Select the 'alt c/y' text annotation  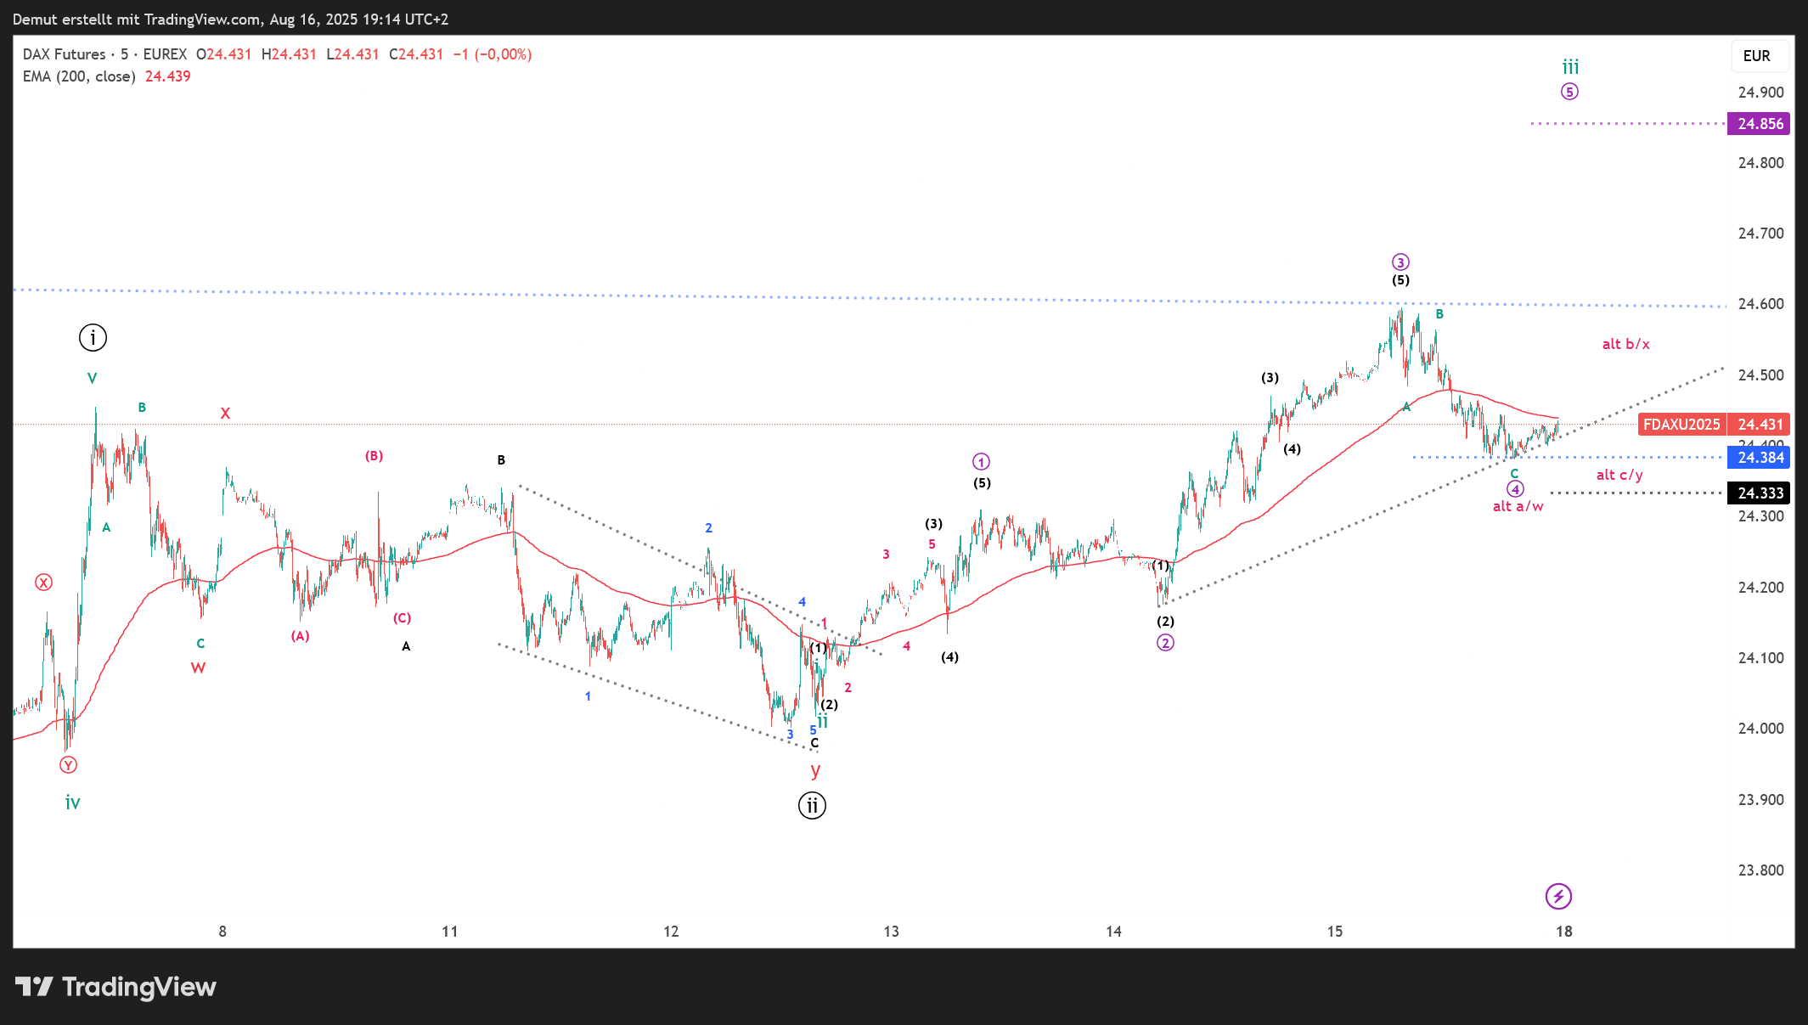1619,475
